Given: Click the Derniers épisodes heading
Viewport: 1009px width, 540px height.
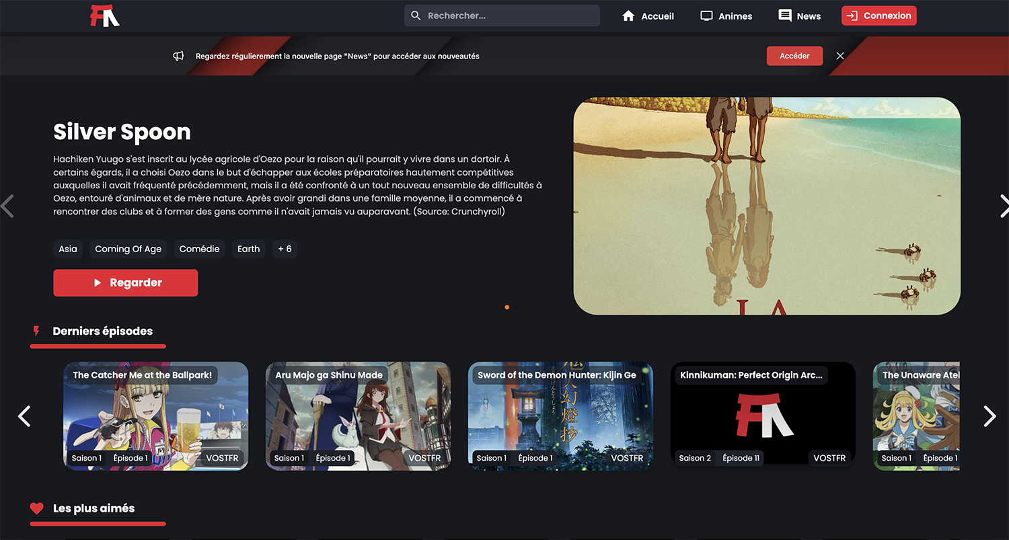Looking at the screenshot, I should [102, 331].
